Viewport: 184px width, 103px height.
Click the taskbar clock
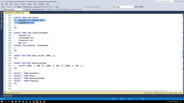click(x=176, y=102)
